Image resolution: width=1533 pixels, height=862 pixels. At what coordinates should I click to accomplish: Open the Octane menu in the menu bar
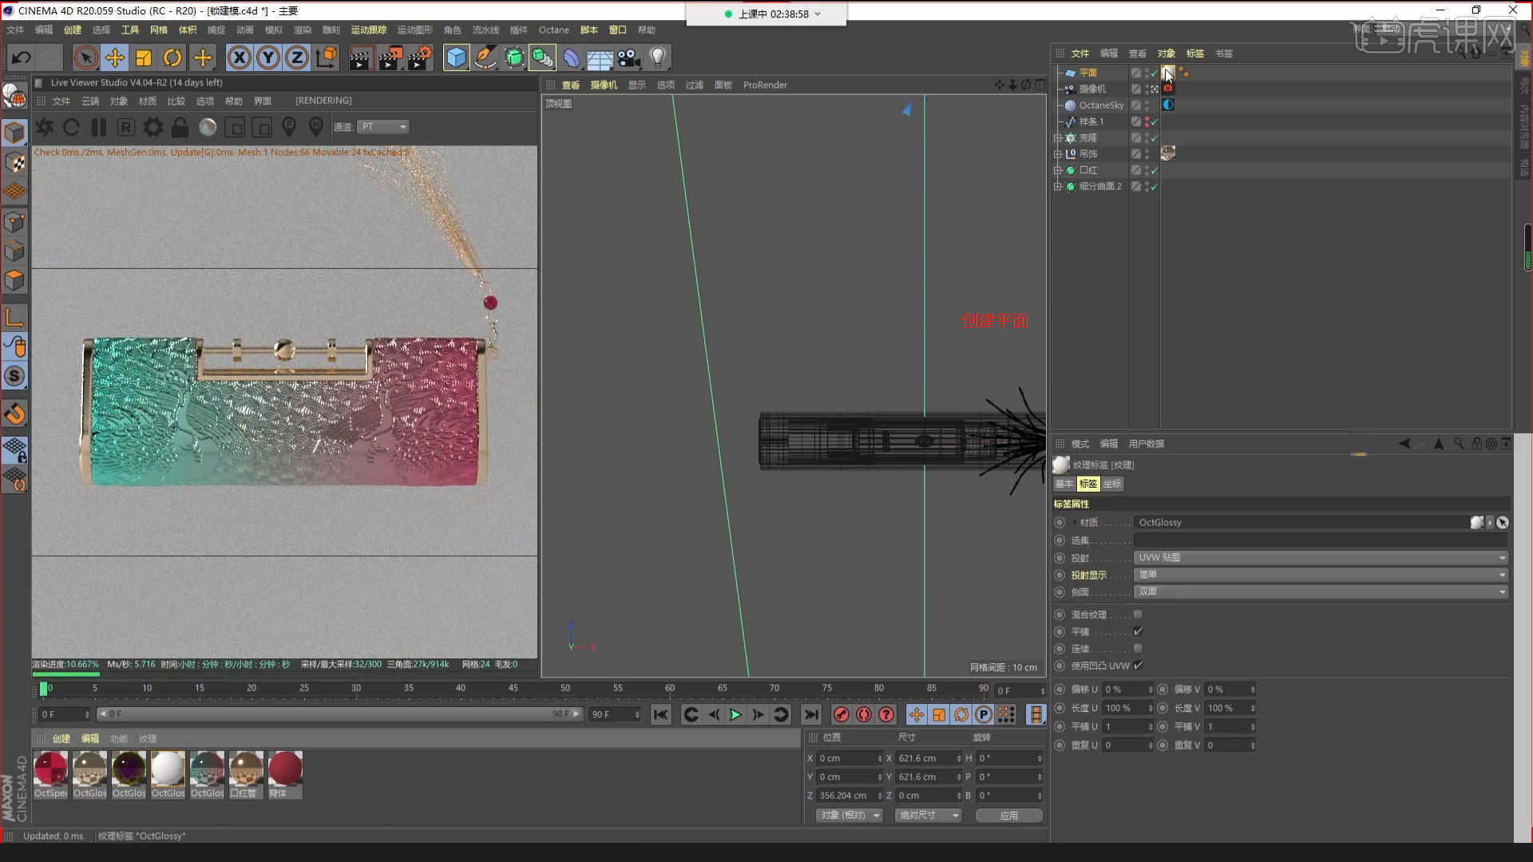click(x=553, y=30)
